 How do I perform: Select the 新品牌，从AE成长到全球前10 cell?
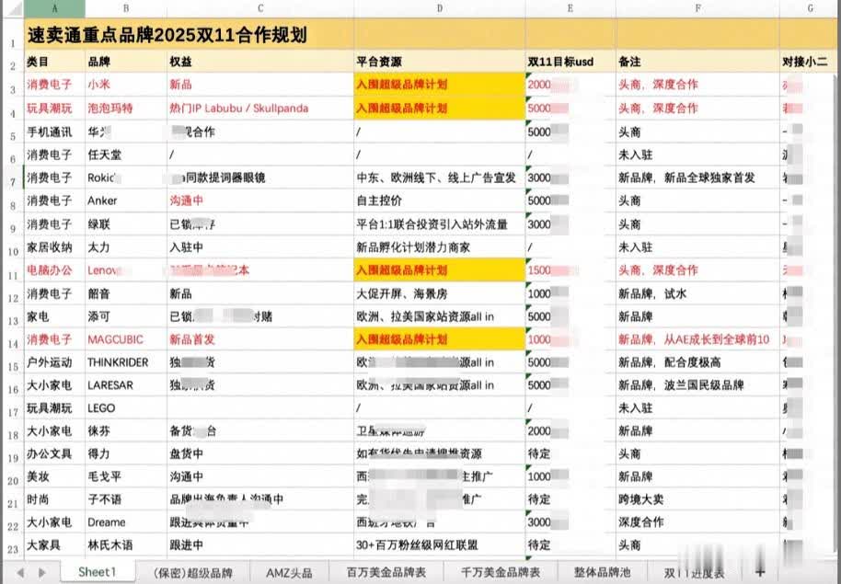click(x=697, y=339)
